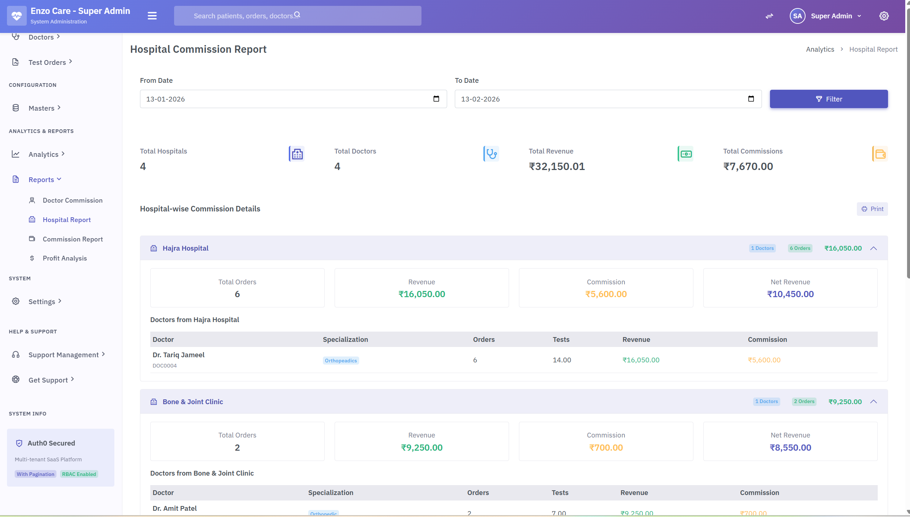Viewport: 910px width, 517px height.
Task: Open the hamburger navigation menu
Action: (152, 15)
